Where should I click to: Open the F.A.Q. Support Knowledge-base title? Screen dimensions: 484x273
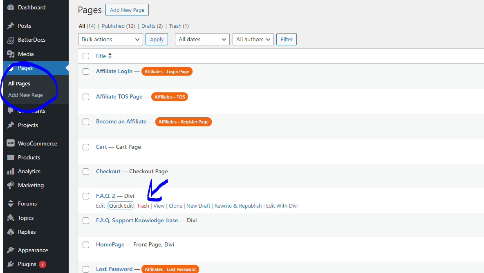pos(137,220)
